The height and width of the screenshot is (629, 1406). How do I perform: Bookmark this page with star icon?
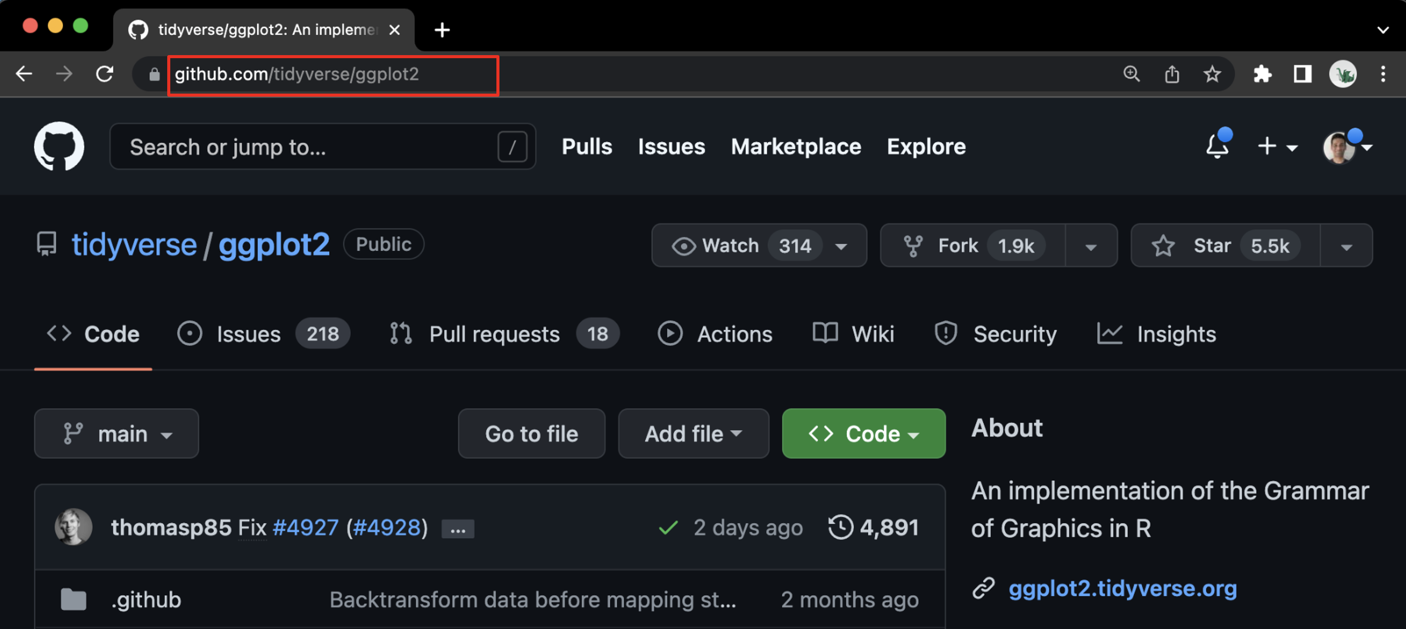point(1212,73)
